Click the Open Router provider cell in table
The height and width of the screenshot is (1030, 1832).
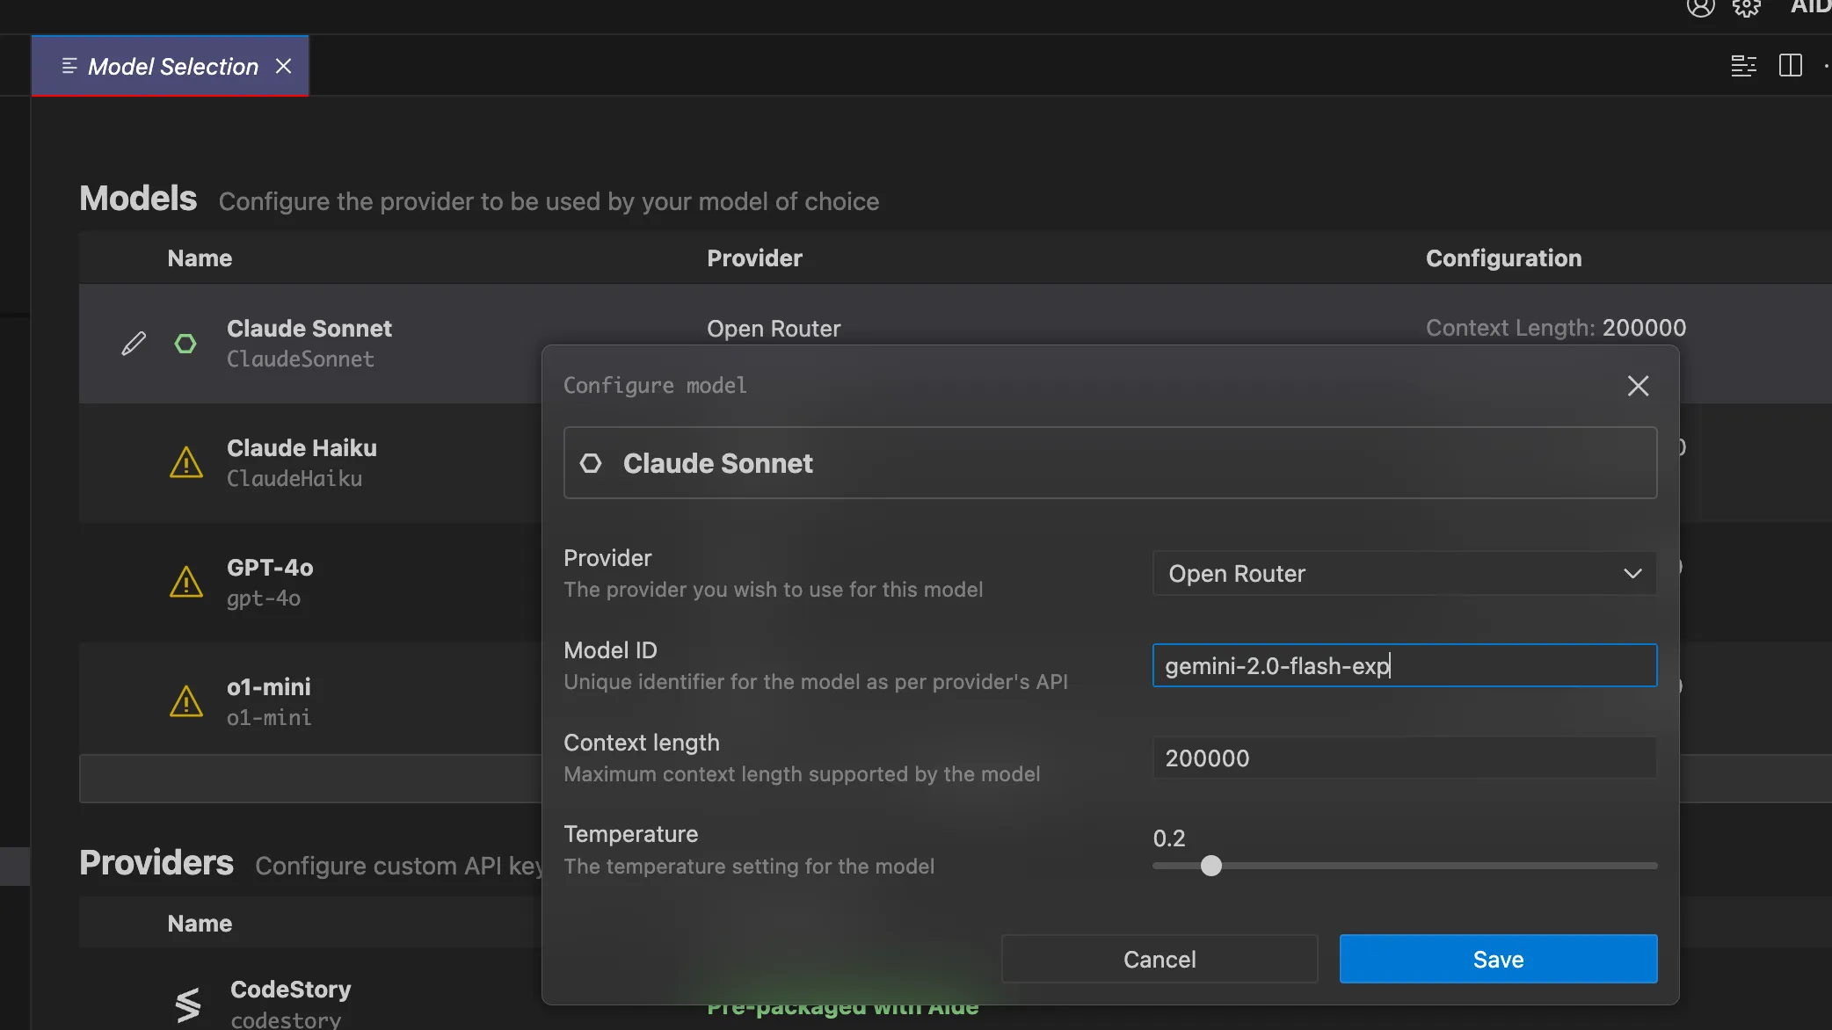pyautogui.click(x=774, y=329)
